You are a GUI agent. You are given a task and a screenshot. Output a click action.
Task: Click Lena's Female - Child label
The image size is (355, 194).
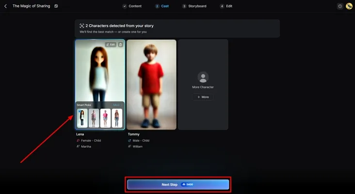pos(91,141)
